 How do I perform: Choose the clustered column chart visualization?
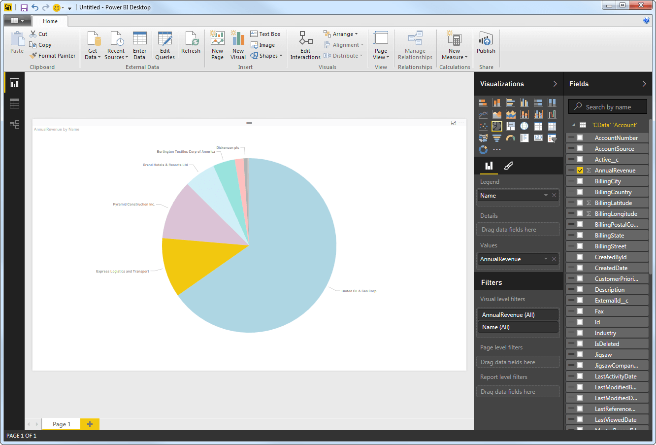[525, 103]
